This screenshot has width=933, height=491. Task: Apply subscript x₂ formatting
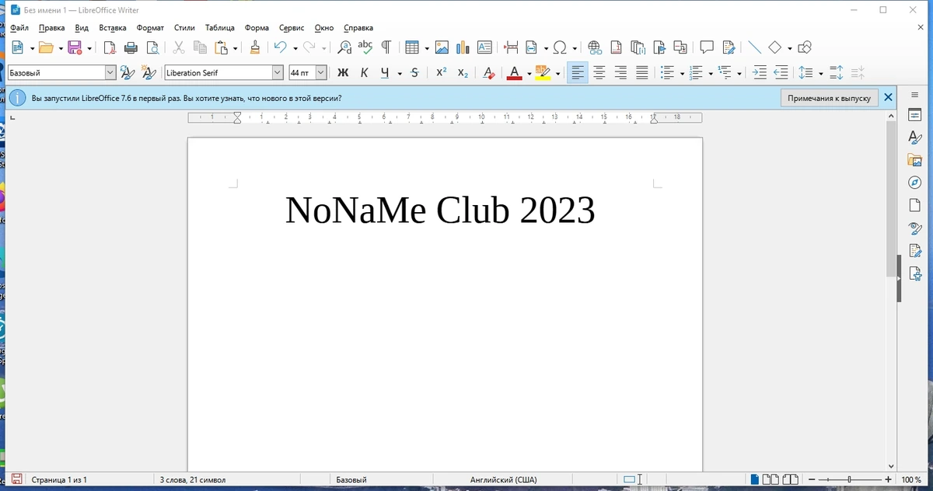(x=463, y=72)
